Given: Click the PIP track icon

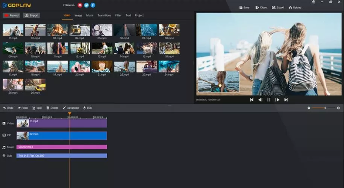Looking at the screenshot, I should click(4, 135).
